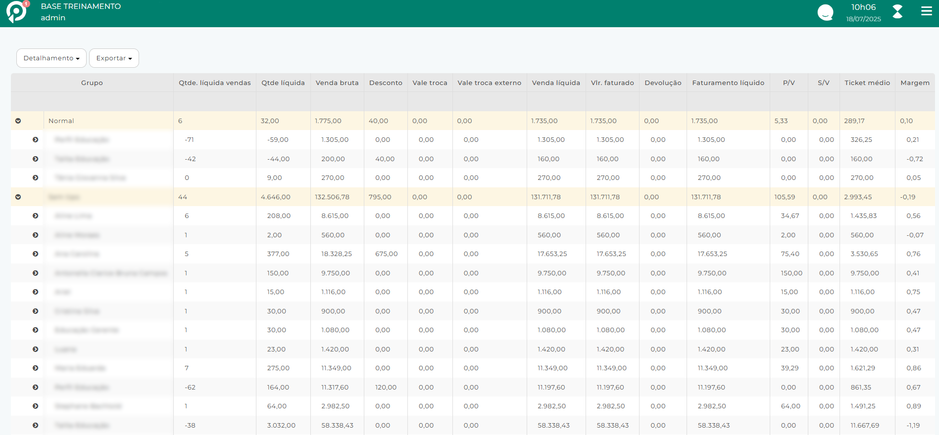The height and width of the screenshot is (435, 939).
Task: Expand the row with venda bruta 18.328,25
Action: click(35, 254)
